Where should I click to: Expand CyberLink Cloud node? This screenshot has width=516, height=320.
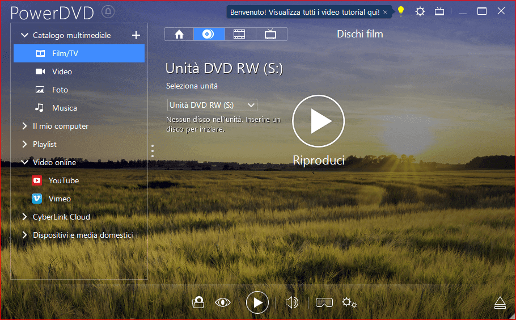point(24,217)
